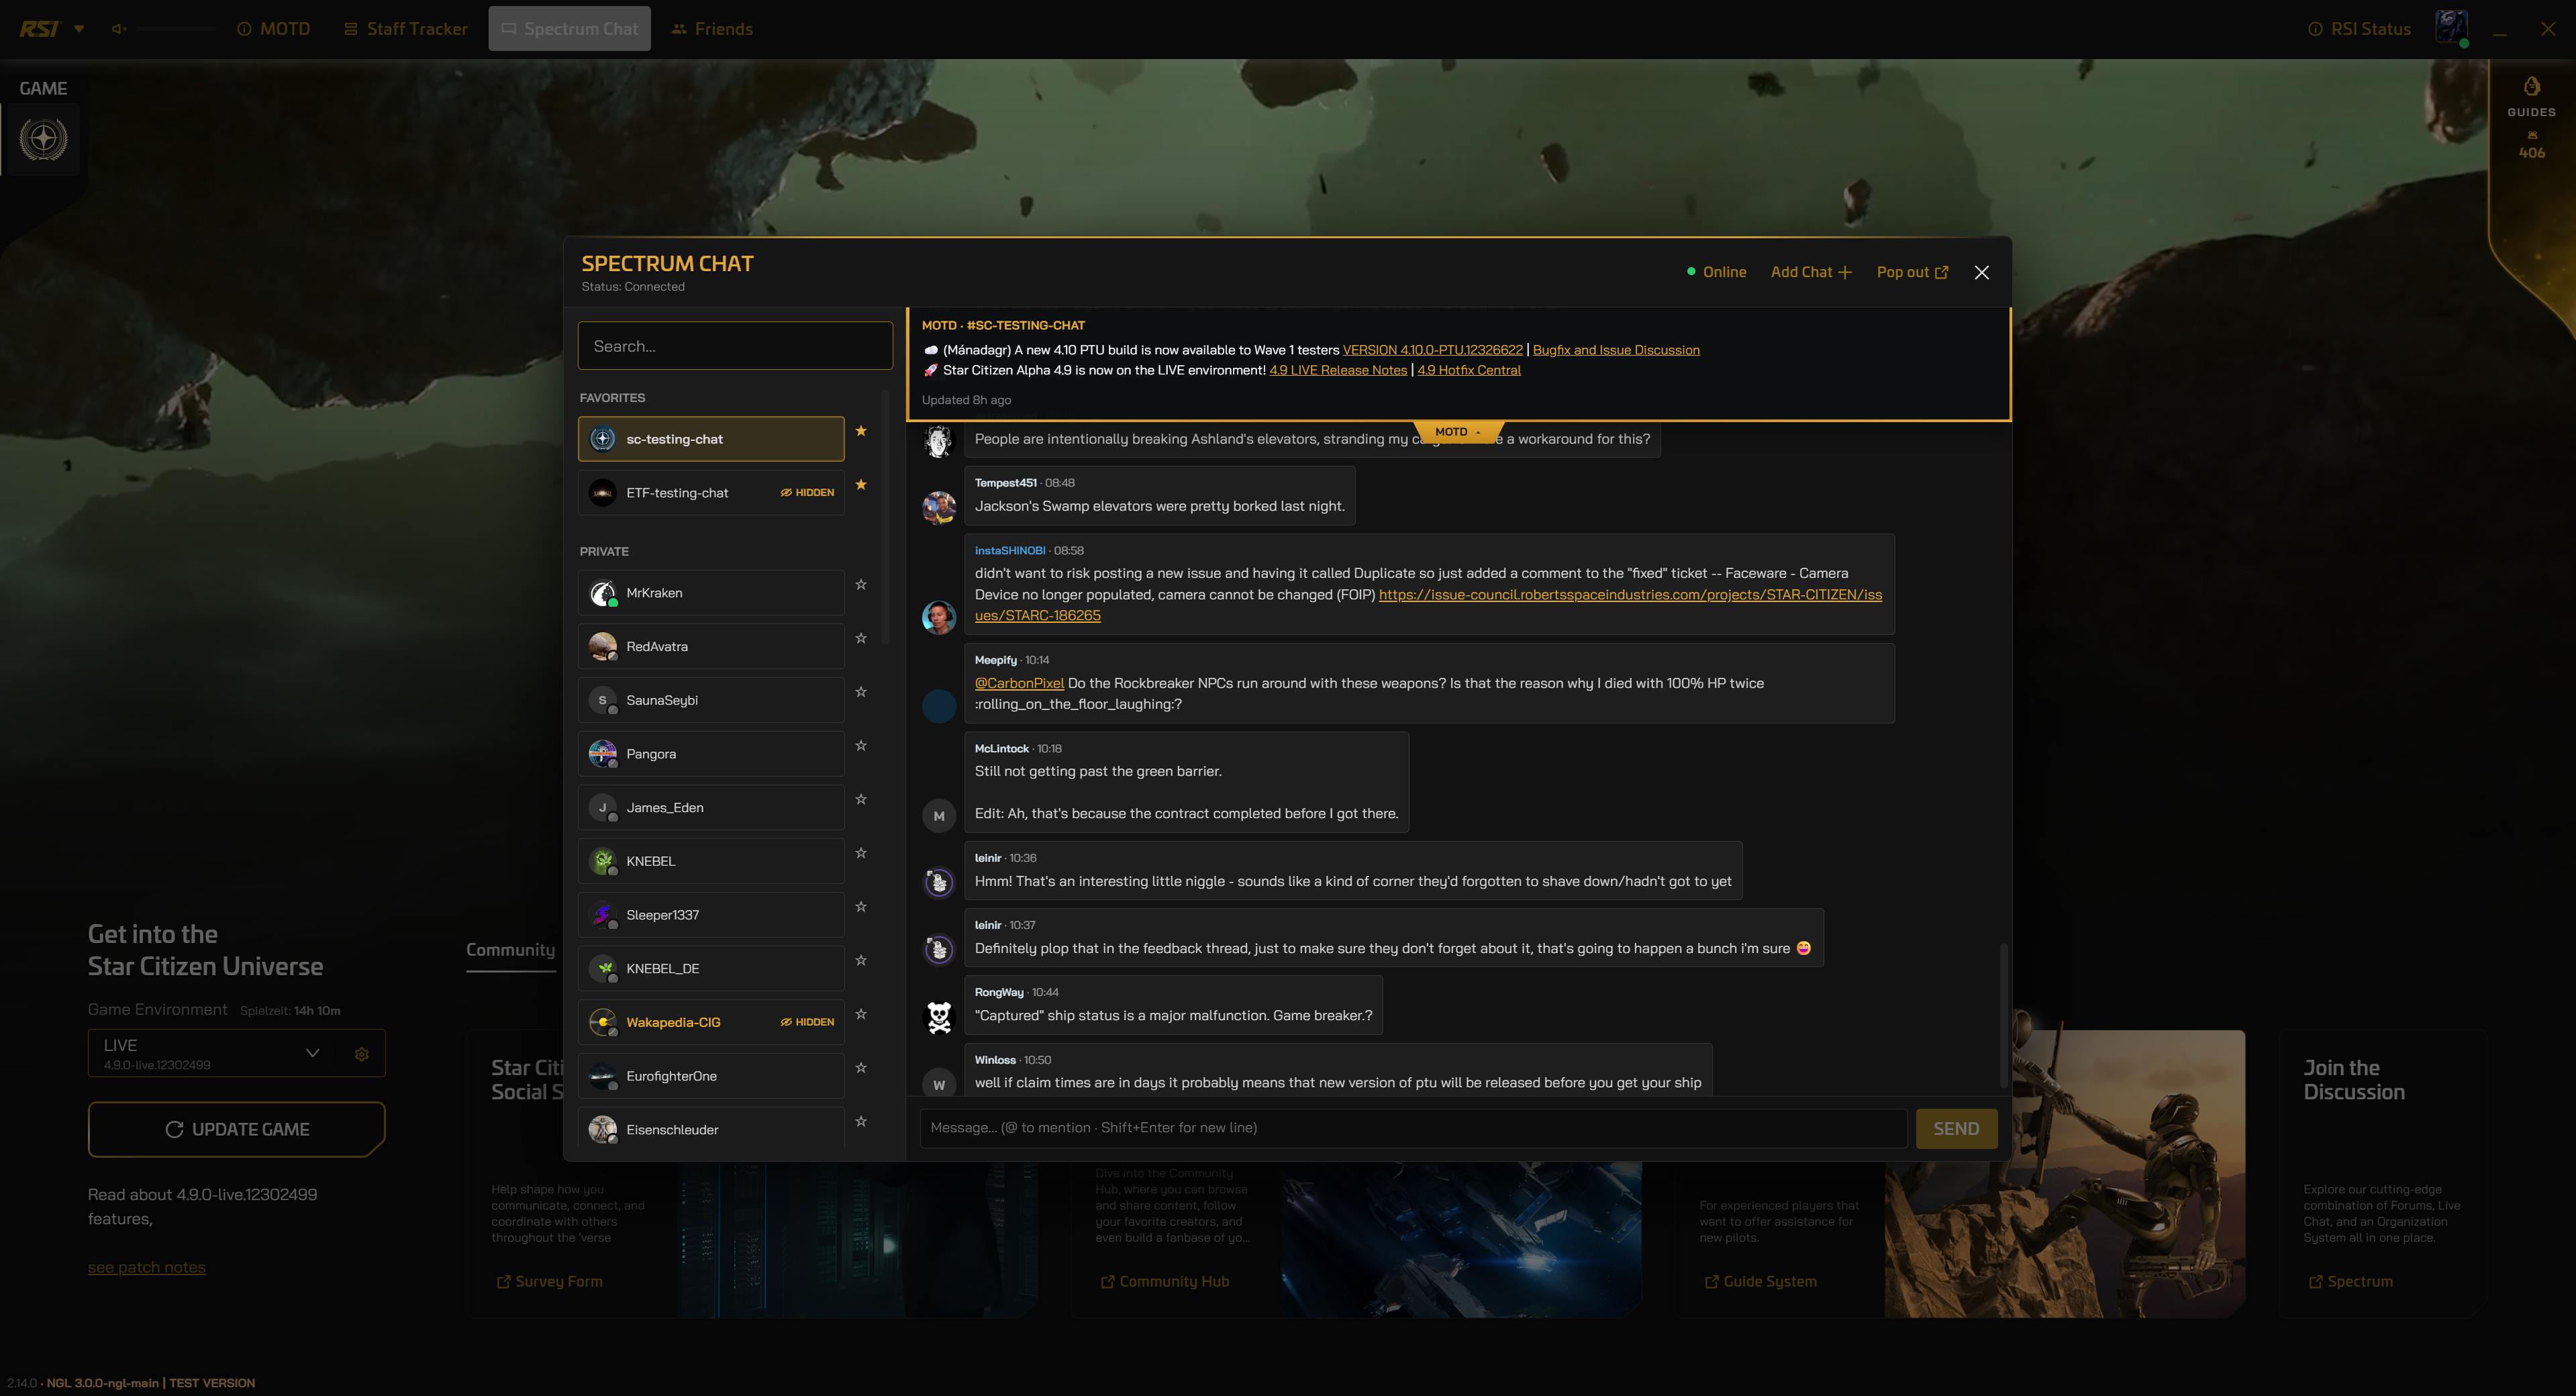Favorite the MrKraken chat star
Screen dimensions: 2576x1396
(x=861, y=585)
